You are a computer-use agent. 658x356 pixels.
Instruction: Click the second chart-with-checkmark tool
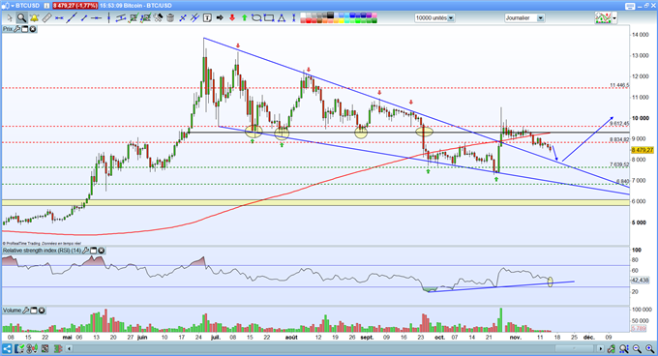click(x=145, y=17)
